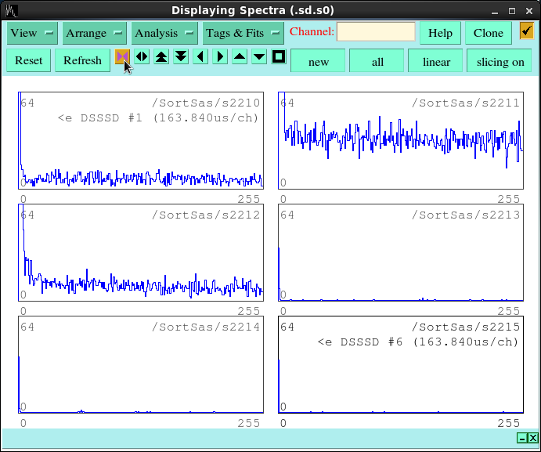The image size is (541, 452).
Task: Click the left arrow shift icon
Action: pyautogui.click(x=200, y=57)
